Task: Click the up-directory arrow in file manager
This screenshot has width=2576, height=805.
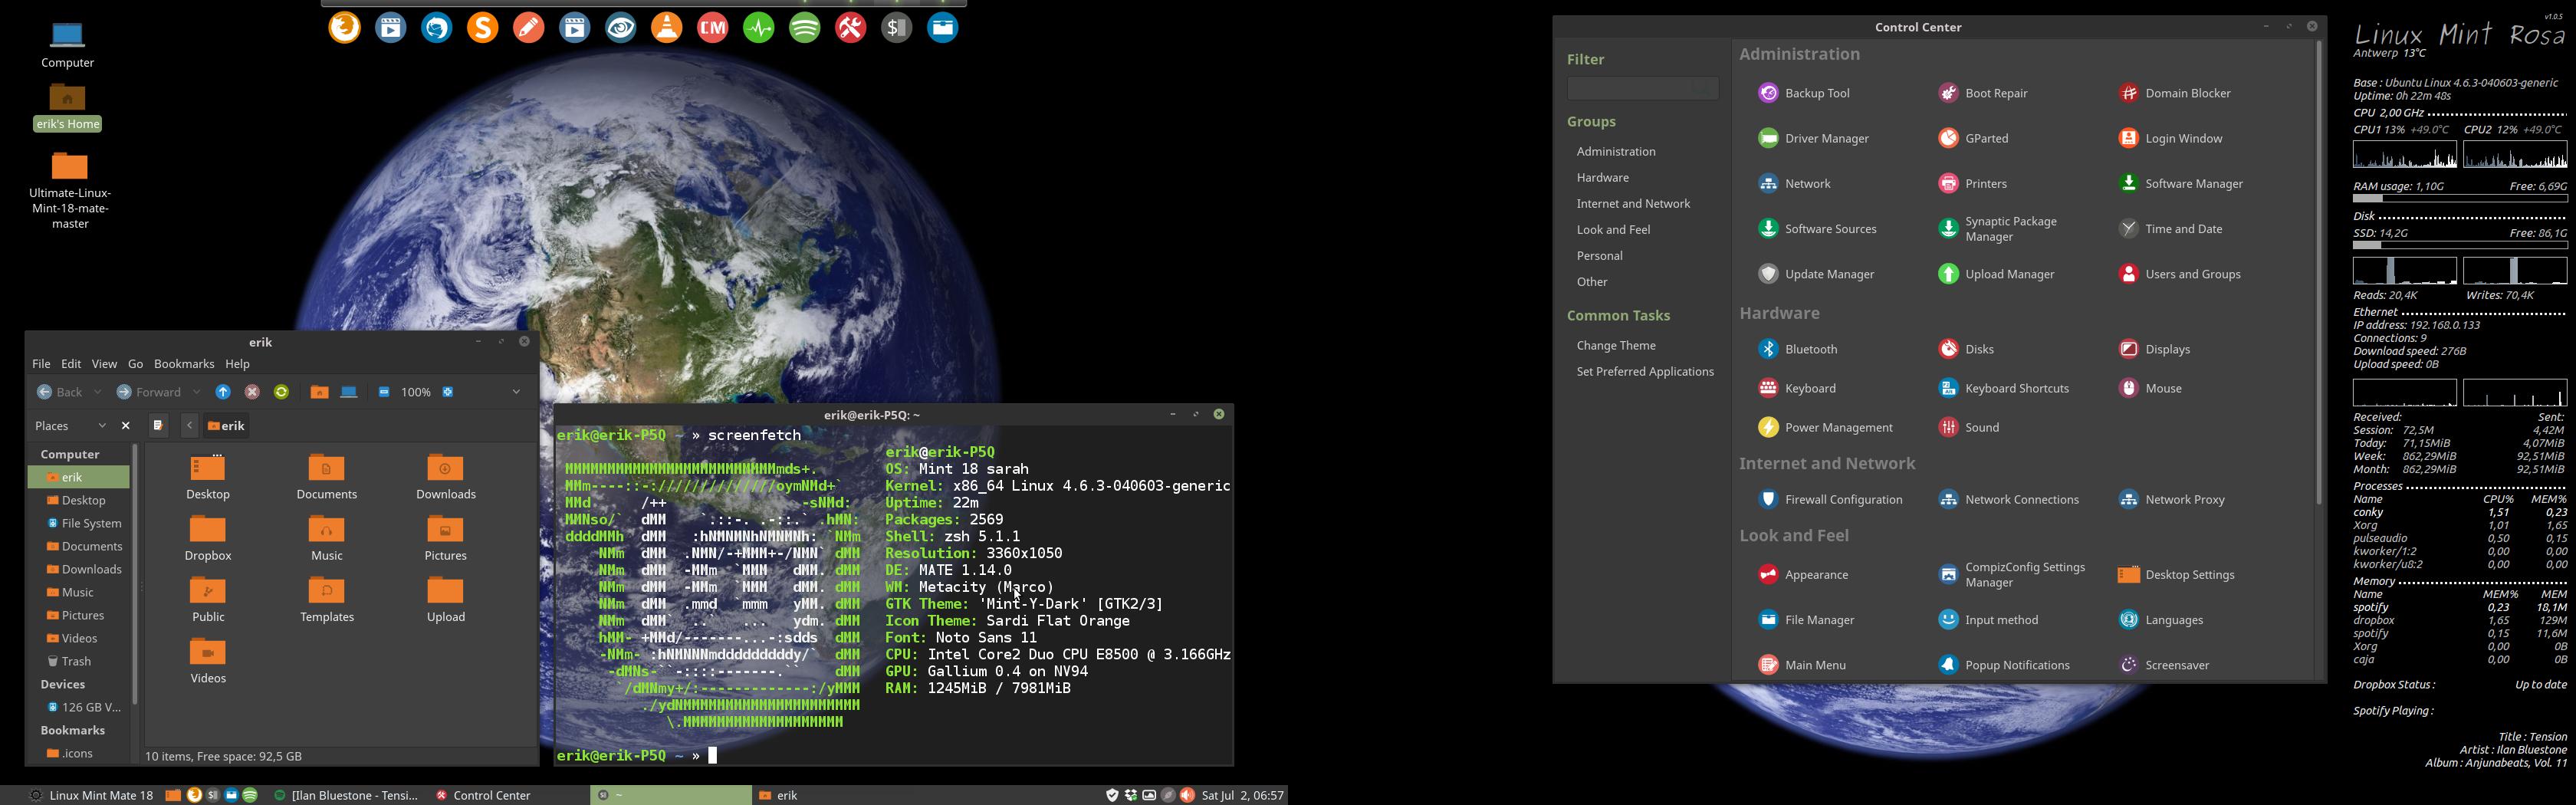Action: pos(223,392)
